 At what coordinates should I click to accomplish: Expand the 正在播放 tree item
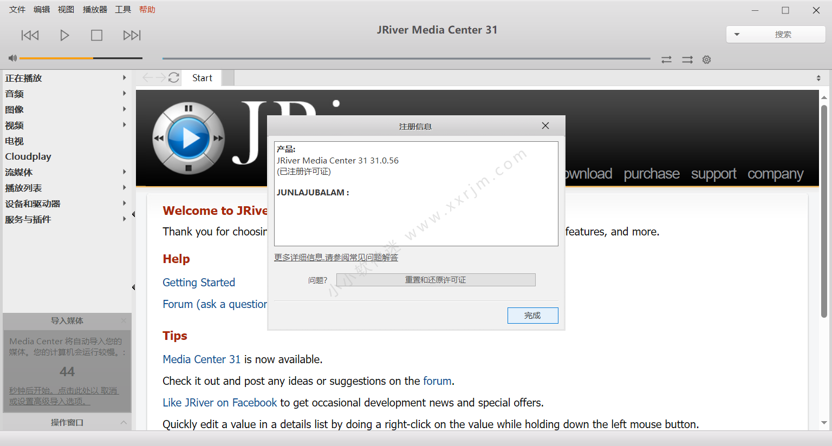tap(125, 78)
